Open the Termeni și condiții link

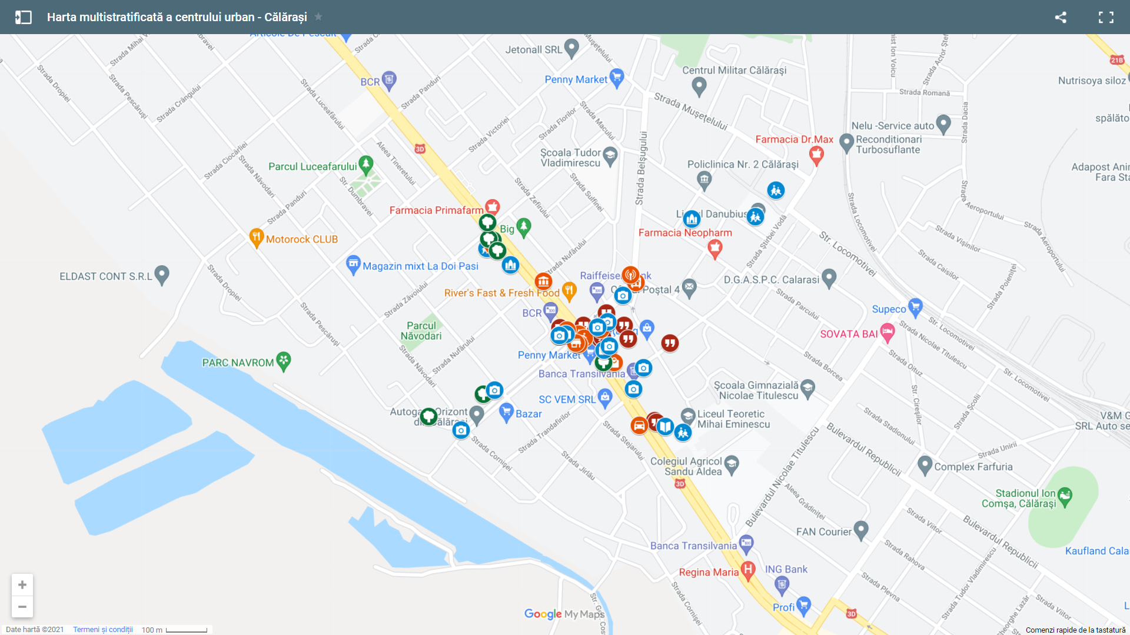(x=103, y=630)
